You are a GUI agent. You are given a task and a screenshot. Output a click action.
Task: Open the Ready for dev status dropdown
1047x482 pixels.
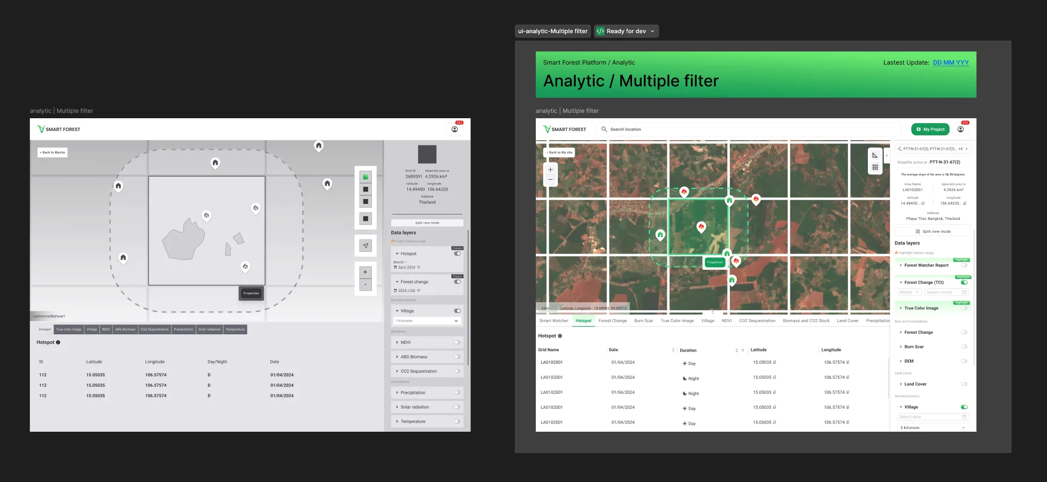pyautogui.click(x=626, y=31)
